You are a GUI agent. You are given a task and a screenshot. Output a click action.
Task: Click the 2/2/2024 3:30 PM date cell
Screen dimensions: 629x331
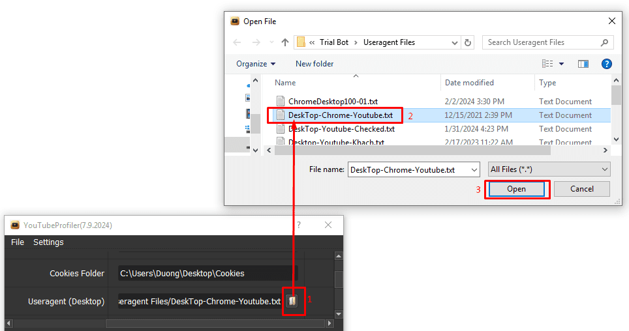pos(474,102)
